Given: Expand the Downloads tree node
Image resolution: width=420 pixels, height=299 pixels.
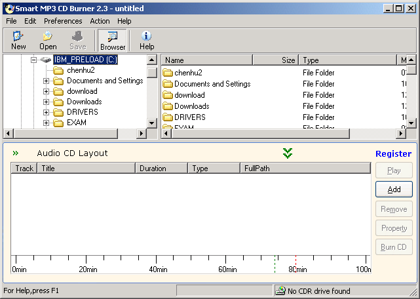Looking at the screenshot, I should pos(46,102).
